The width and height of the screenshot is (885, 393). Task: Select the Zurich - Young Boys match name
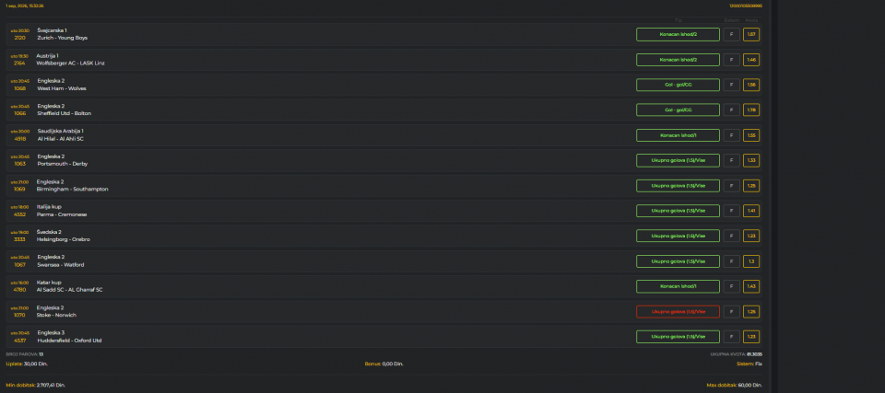[x=63, y=38]
